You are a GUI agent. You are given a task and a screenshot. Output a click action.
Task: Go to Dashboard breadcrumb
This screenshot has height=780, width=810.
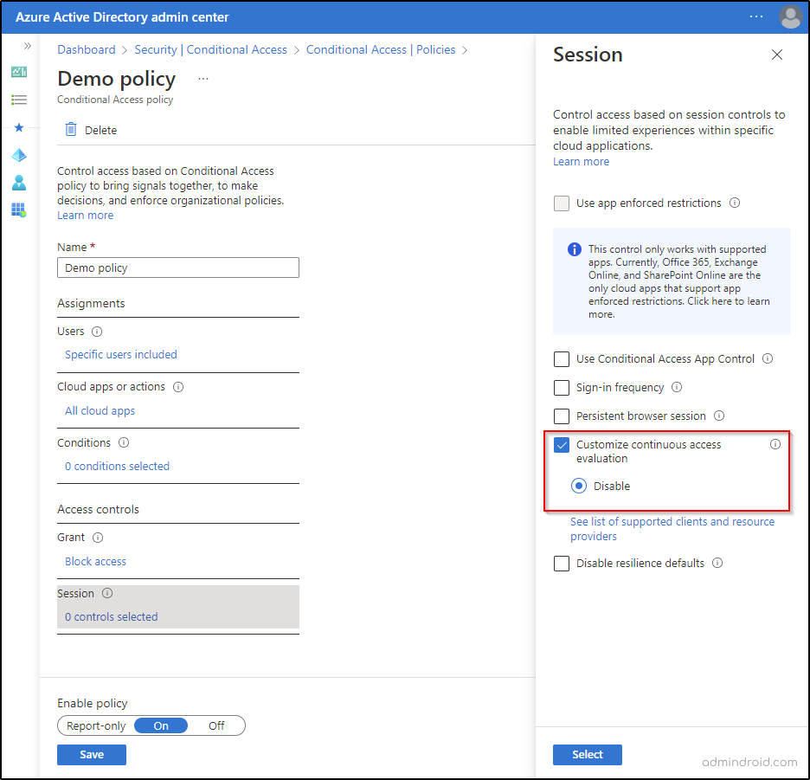click(x=87, y=49)
